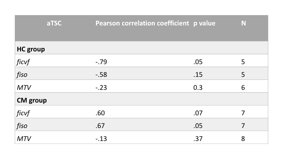This screenshot has width=283, height=159.
Task: Select the -.23 correlation value
Action: 101,88
